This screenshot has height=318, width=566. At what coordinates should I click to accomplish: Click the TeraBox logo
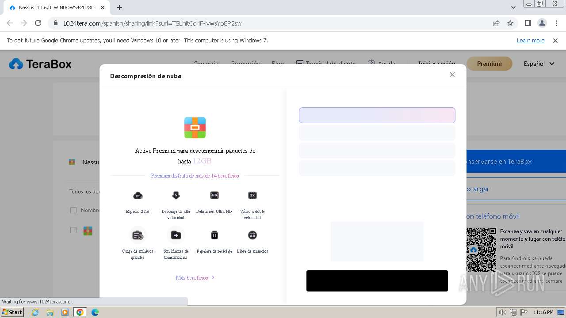pyautogui.click(x=40, y=64)
